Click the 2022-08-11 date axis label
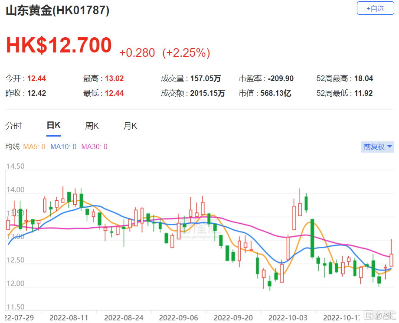399x323 pixels. [69, 318]
